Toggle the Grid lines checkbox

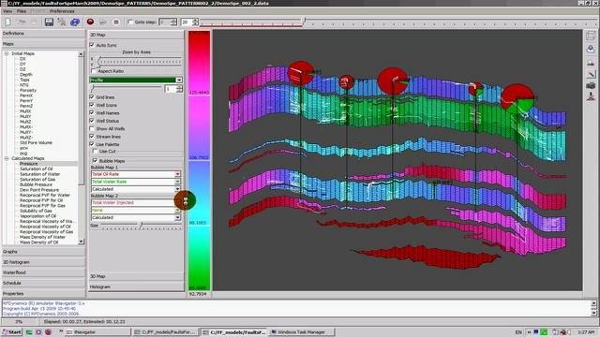[92, 97]
